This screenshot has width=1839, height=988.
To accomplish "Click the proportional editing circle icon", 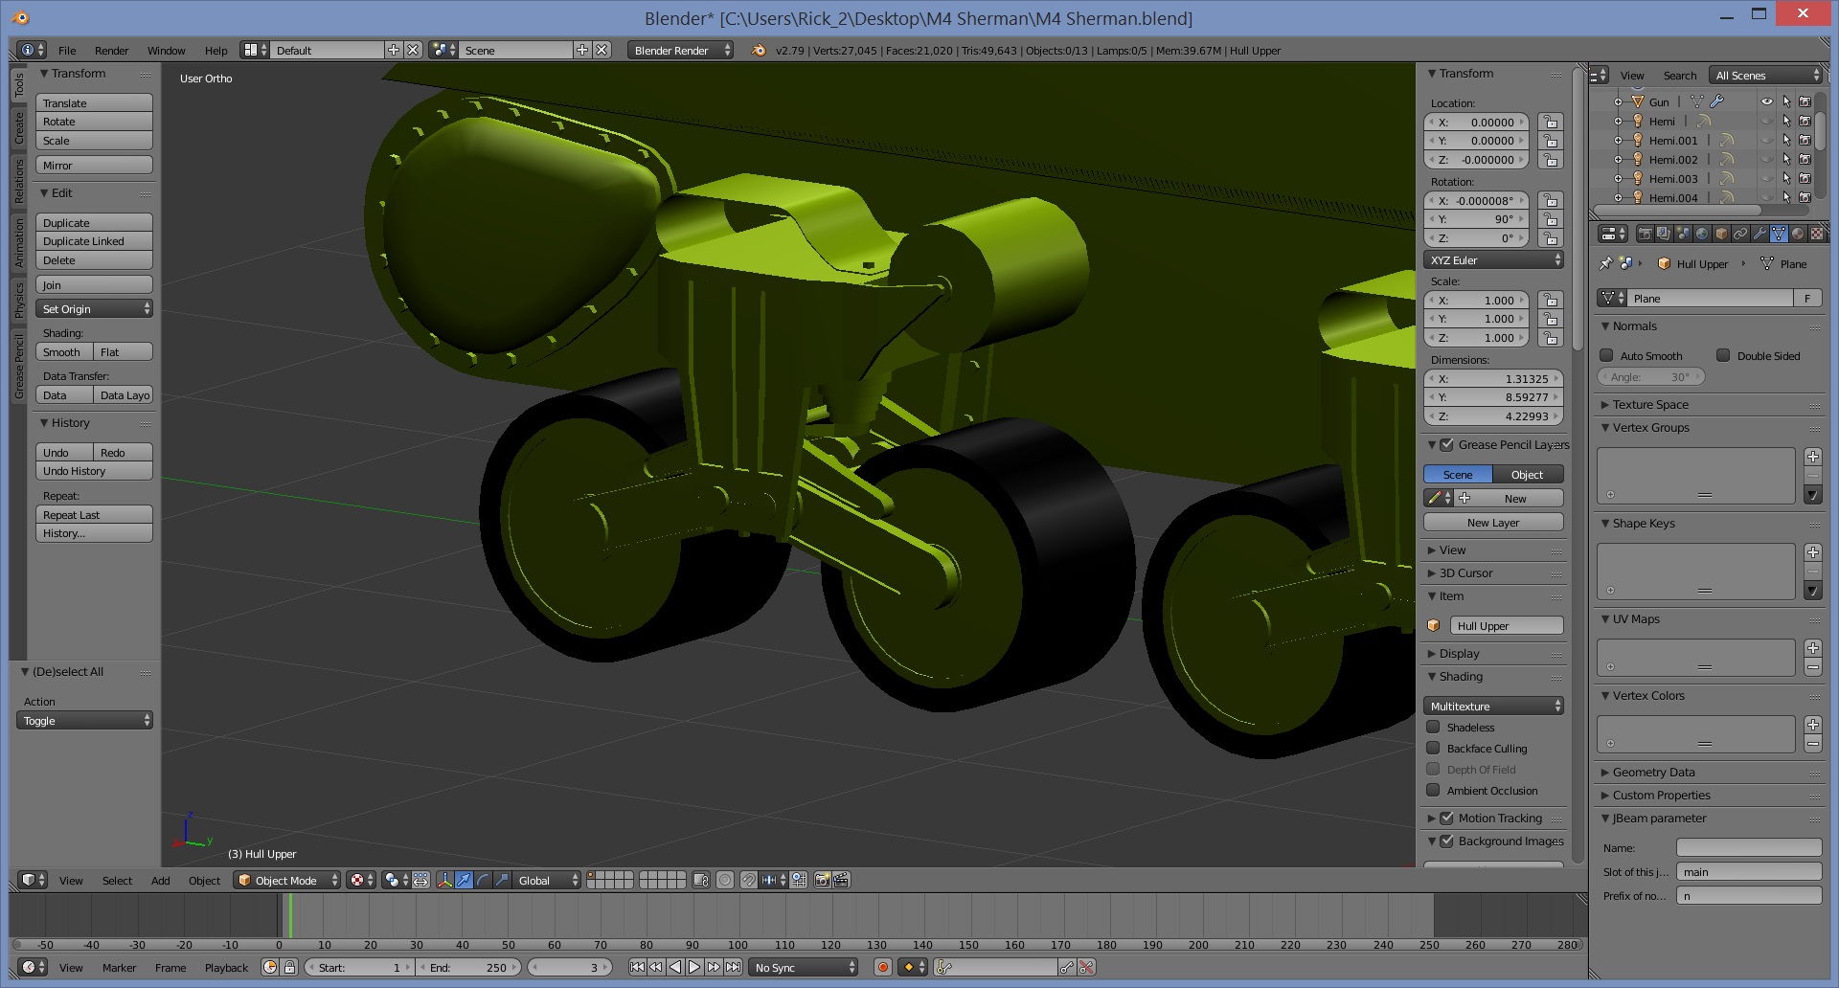I will 725,880.
